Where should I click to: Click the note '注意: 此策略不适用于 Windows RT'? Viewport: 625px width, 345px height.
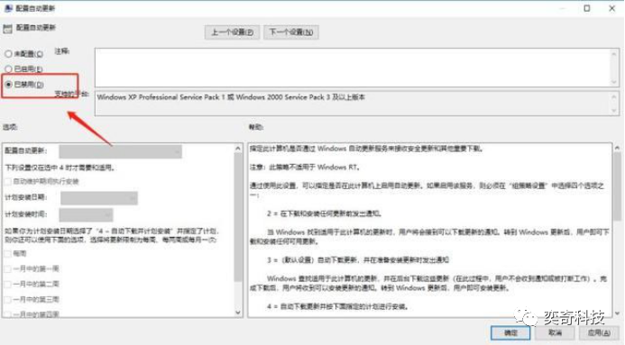tap(305, 168)
